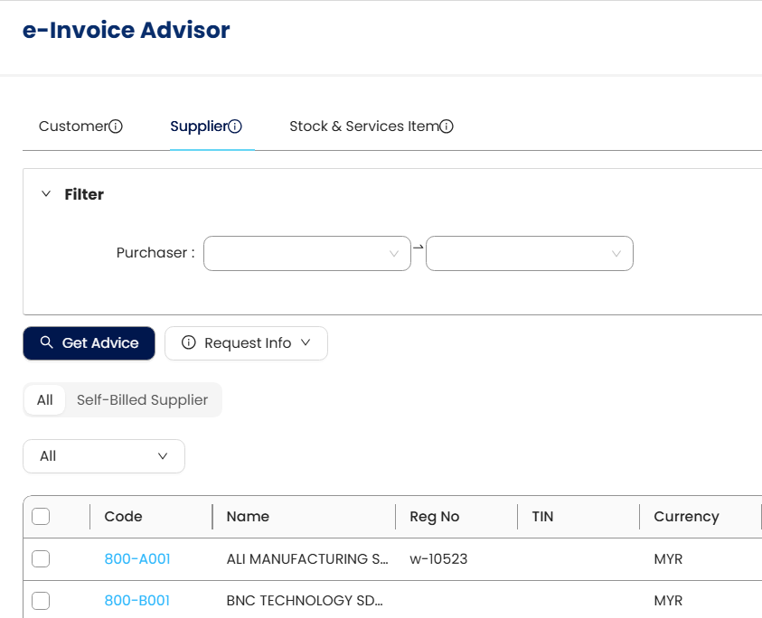This screenshot has width=762, height=618.
Task: Click the Name column header
Action: pyautogui.click(x=248, y=517)
